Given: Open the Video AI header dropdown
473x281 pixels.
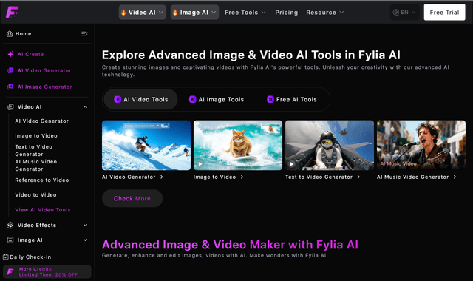Looking at the screenshot, I should (x=143, y=13).
